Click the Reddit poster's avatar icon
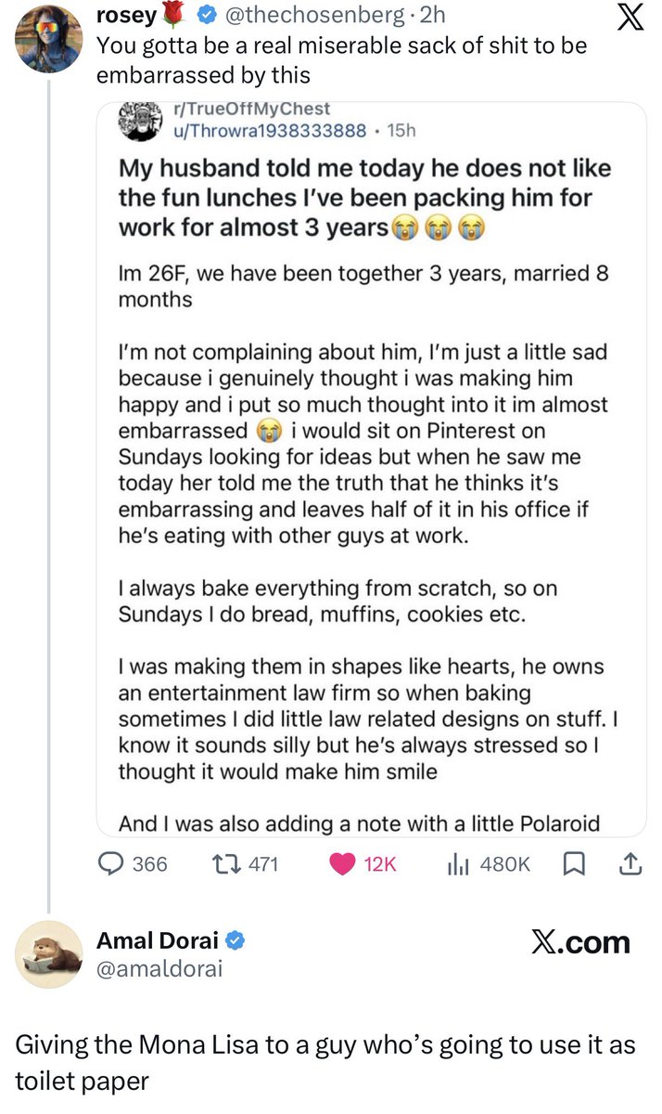The height and width of the screenshot is (1114, 662). 141,120
